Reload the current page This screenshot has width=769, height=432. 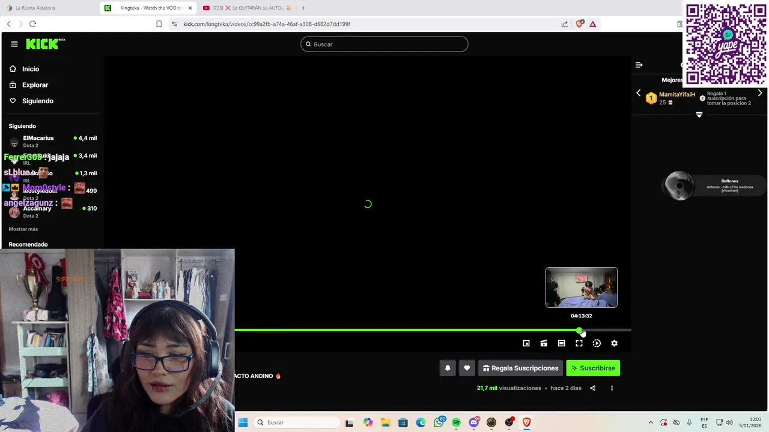(32, 24)
